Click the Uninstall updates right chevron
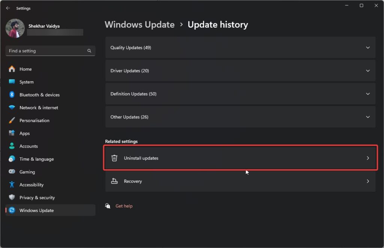The height and width of the screenshot is (248, 384). pyautogui.click(x=368, y=158)
